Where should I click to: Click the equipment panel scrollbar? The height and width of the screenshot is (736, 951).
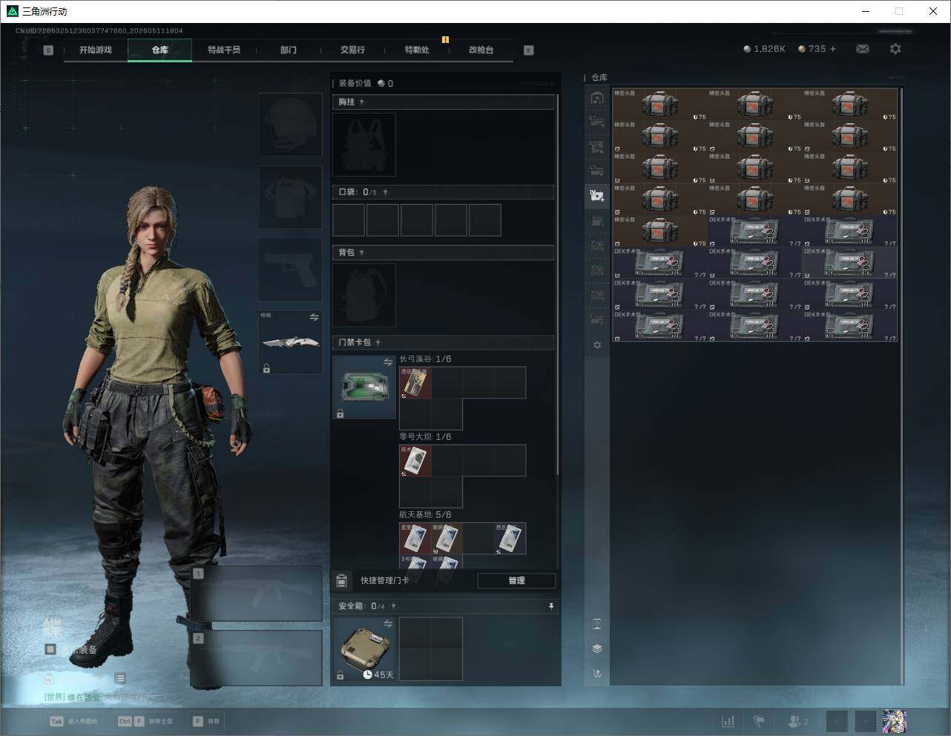(x=558, y=286)
